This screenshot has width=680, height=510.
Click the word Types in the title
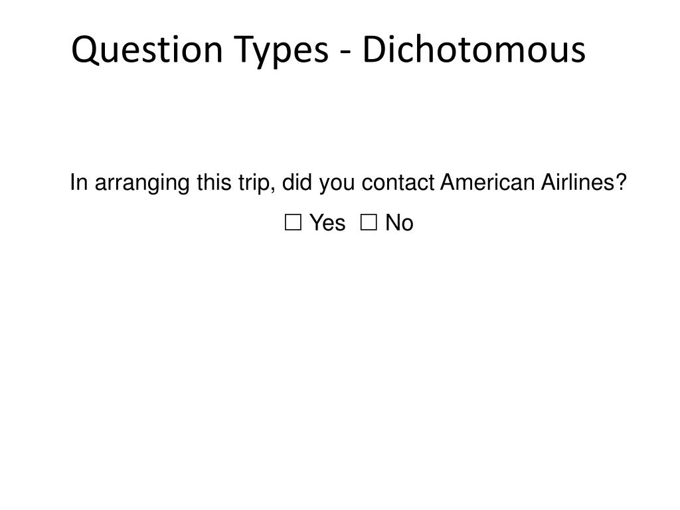click(x=282, y=52)
